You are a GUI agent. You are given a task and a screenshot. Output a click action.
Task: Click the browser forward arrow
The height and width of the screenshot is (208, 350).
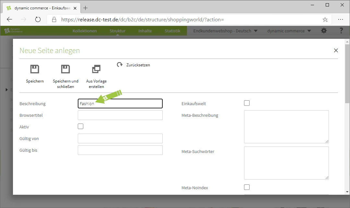[23, 19]
